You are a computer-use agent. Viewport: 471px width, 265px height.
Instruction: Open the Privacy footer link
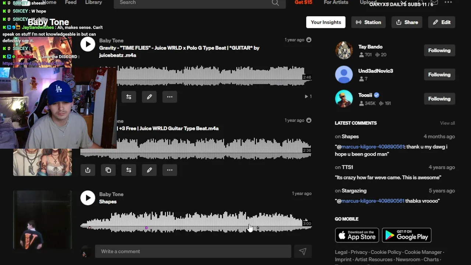click(x=359, y=252)
